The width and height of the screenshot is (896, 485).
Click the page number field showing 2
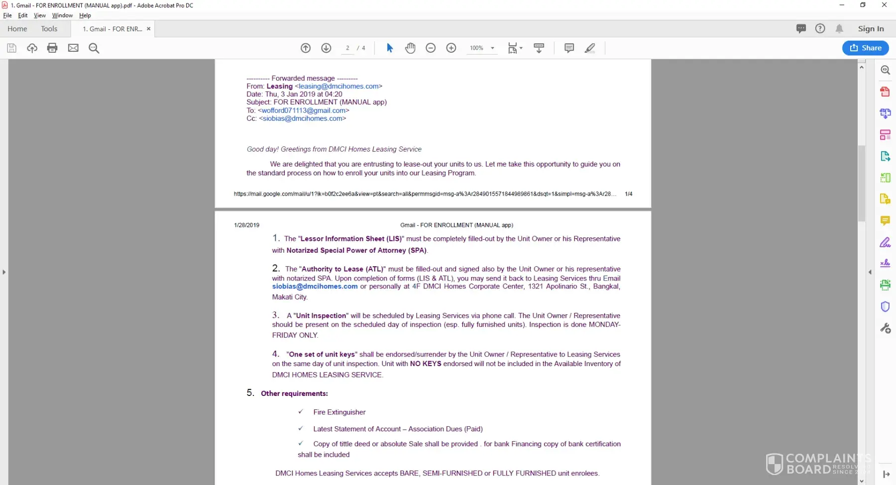347,48
